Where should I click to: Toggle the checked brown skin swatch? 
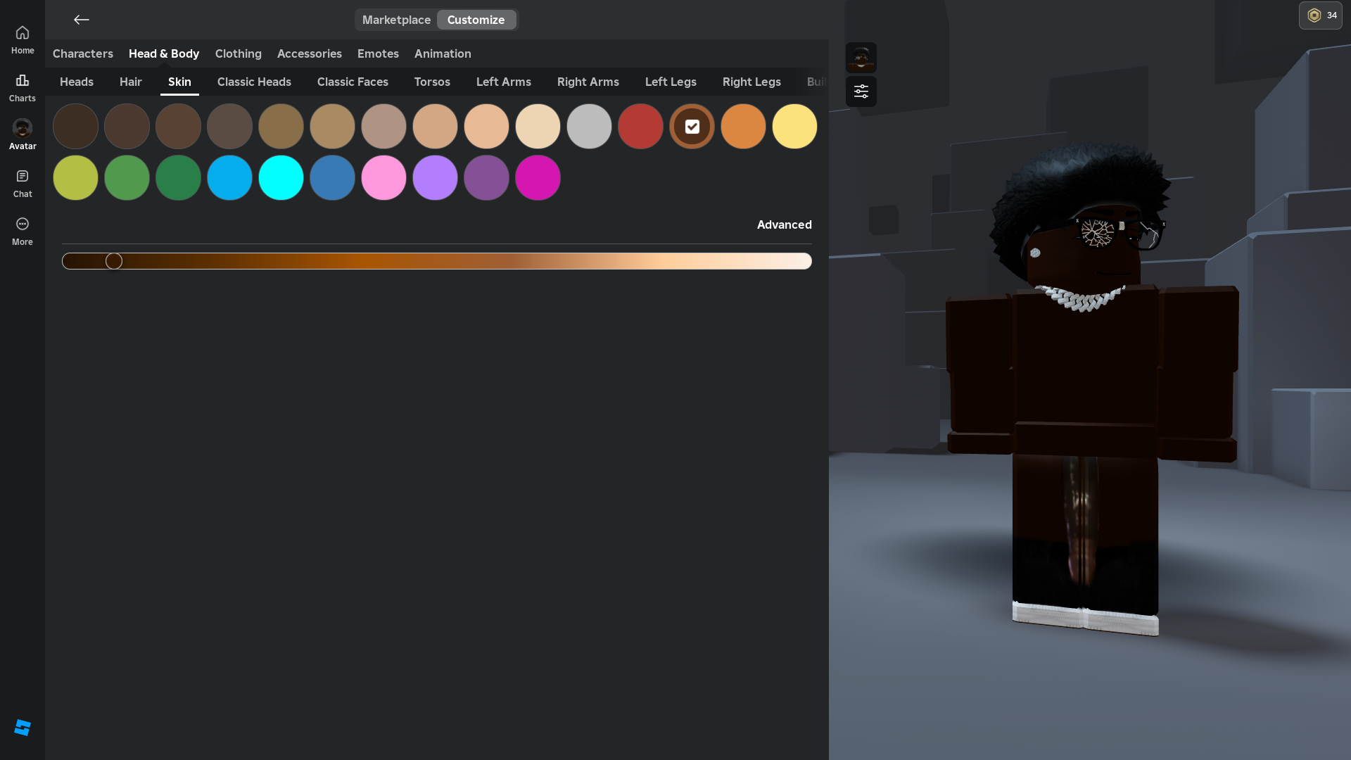click(x=692, y=127)
